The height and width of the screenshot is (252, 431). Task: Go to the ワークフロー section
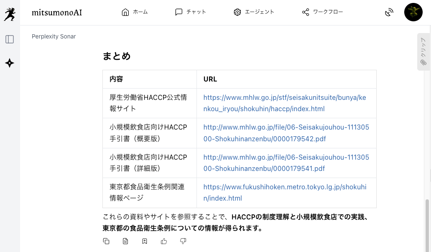click(322, 12)
